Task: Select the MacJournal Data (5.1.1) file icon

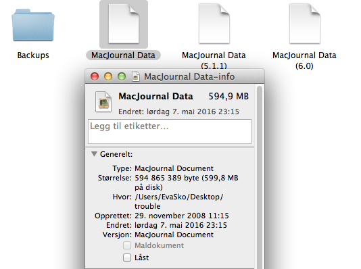Action: pyautogui.click(x=214, y=24)
